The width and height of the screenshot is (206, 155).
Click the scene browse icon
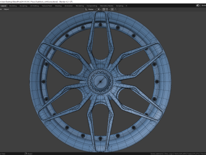198,6
